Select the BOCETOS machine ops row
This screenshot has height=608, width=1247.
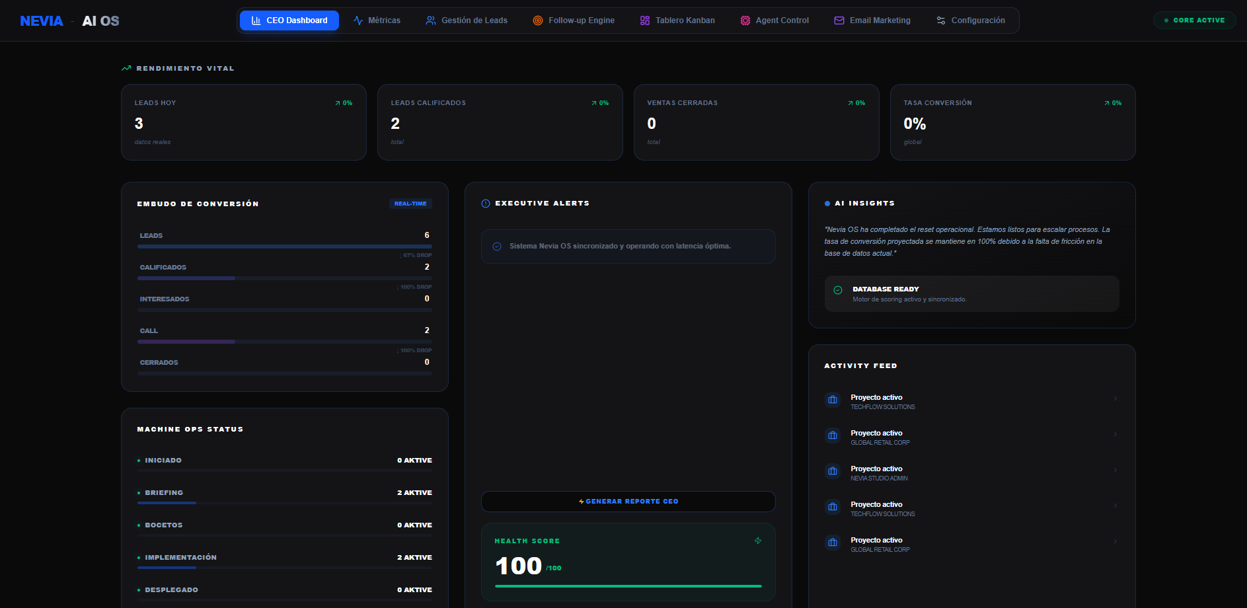click(285, 527)
